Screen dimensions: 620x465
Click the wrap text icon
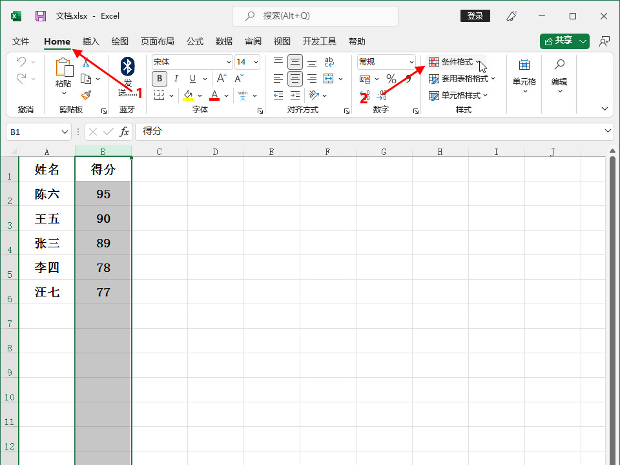pos(329,62)
